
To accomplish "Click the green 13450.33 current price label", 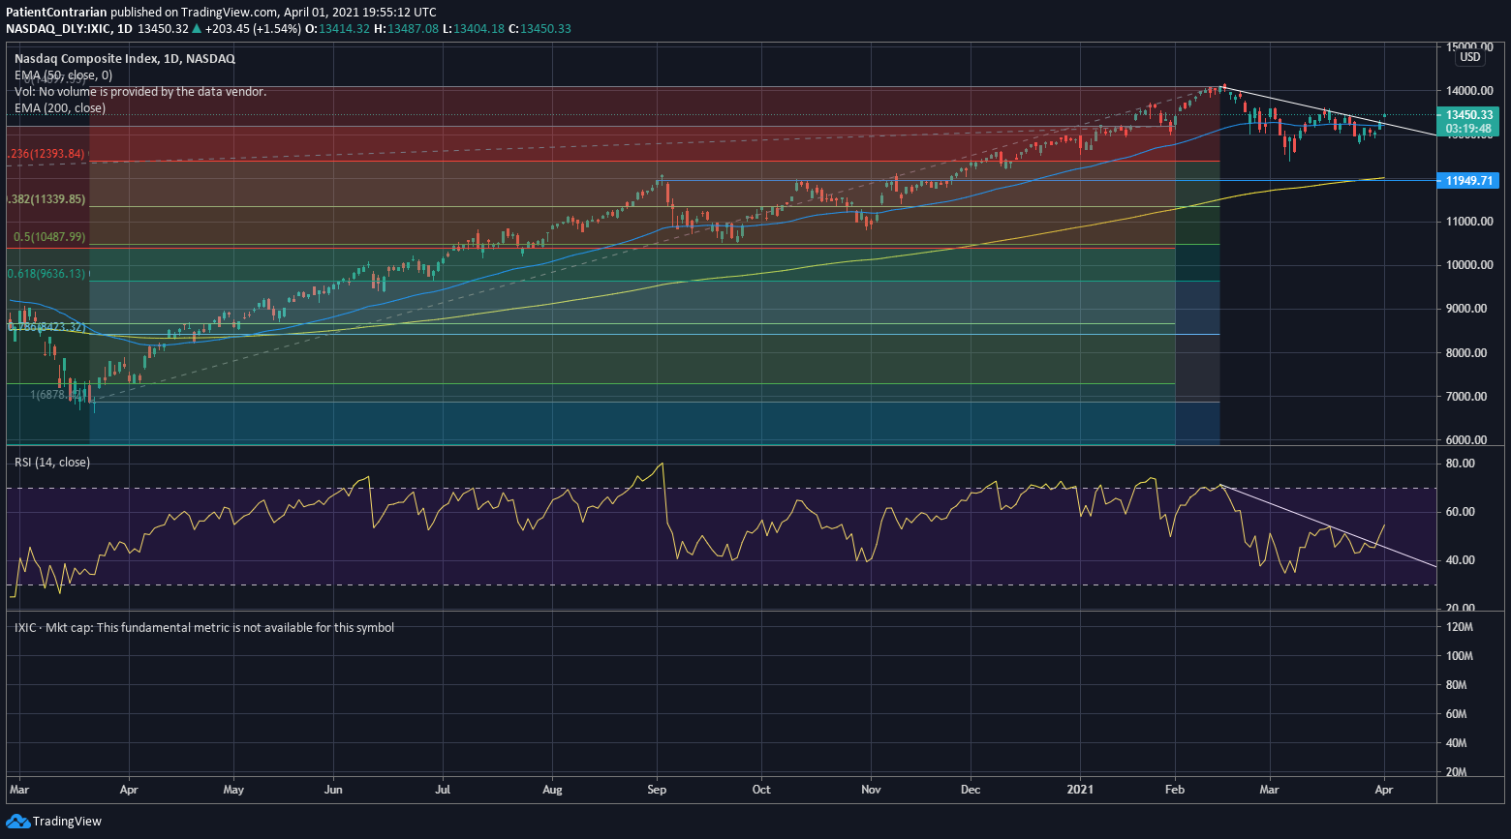I will [1468, 115].
